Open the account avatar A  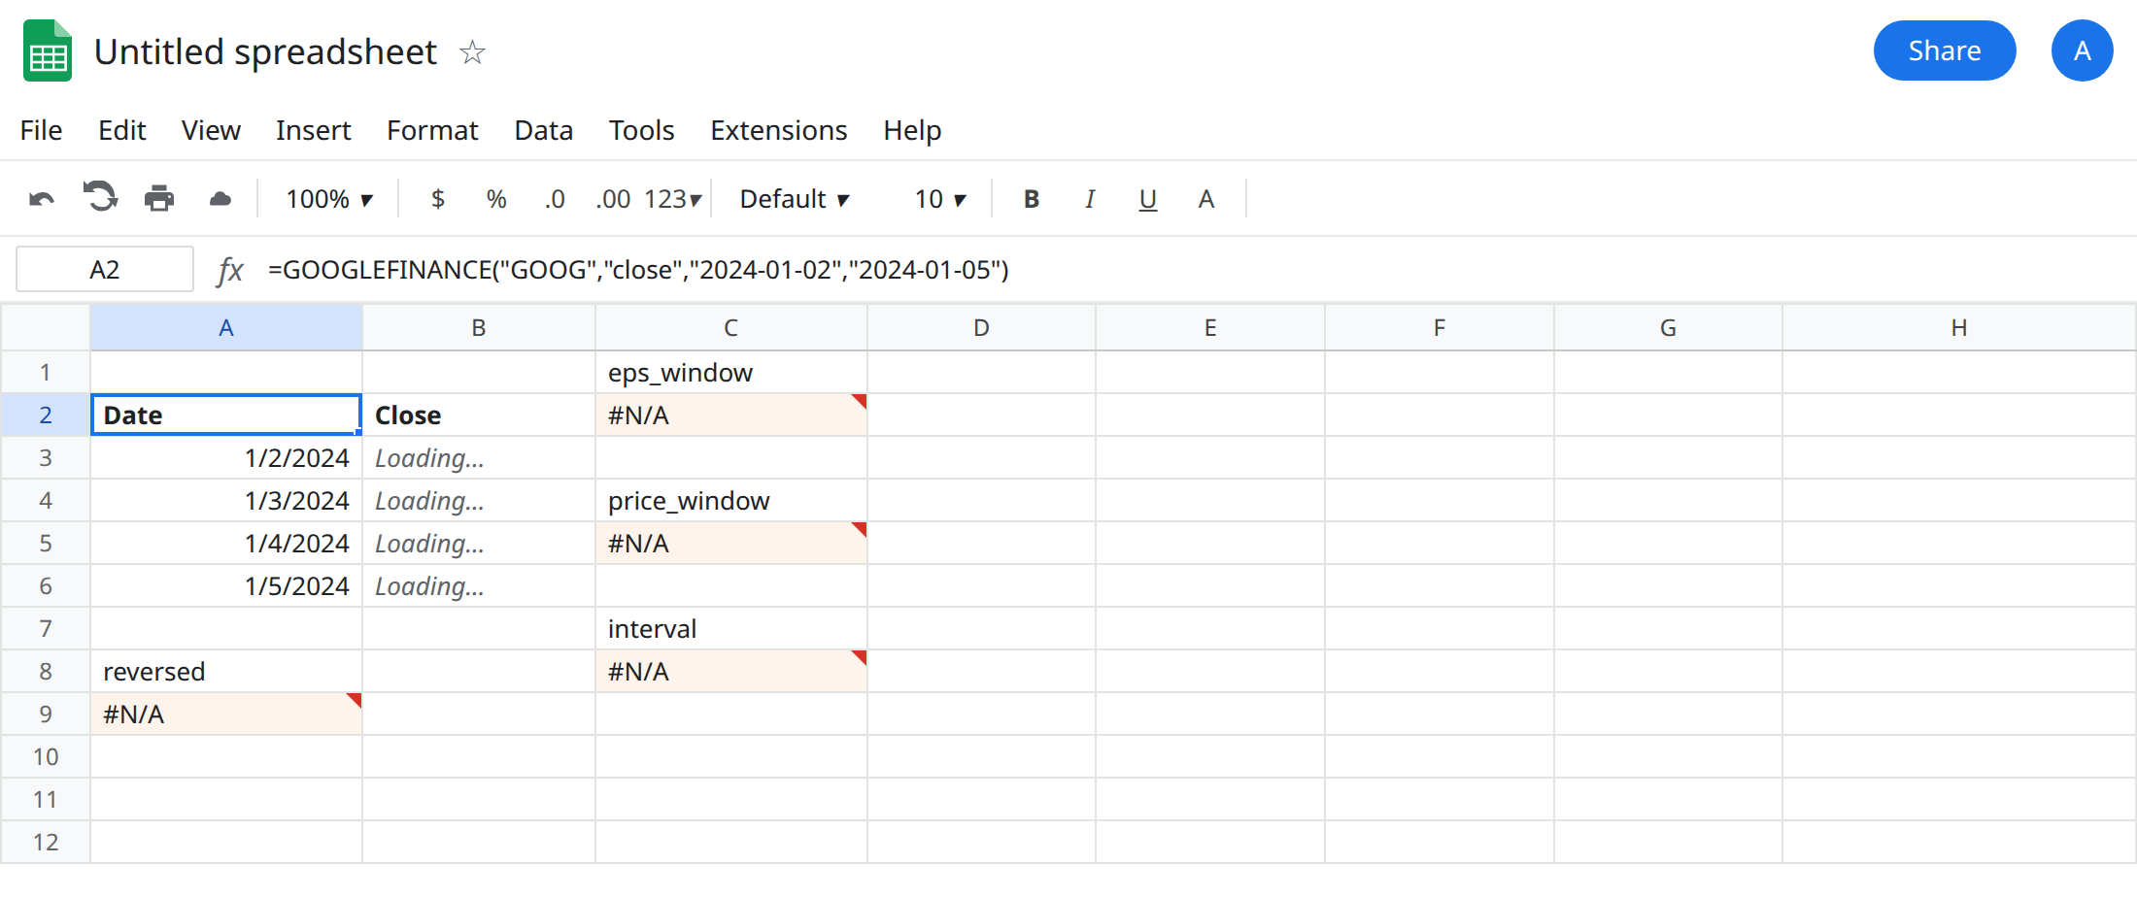coord(2082,50)
